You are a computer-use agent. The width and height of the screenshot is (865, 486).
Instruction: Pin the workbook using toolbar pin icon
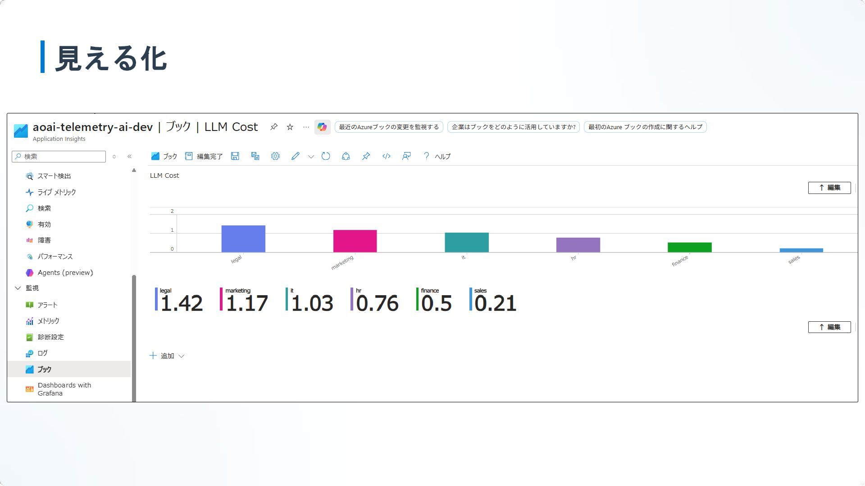[366, 156]
